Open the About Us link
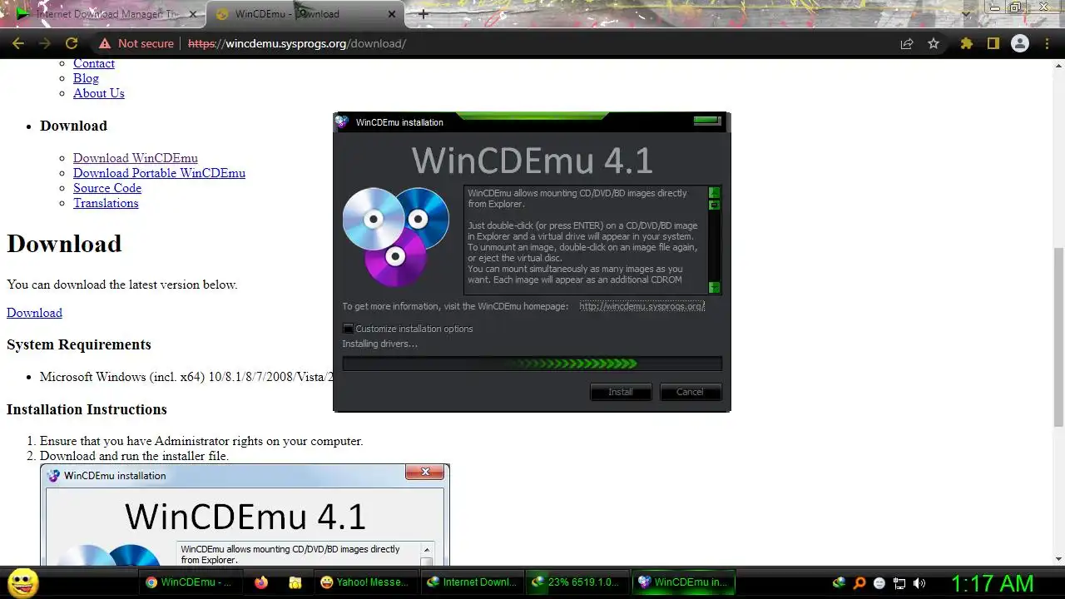 click(99, 93)
